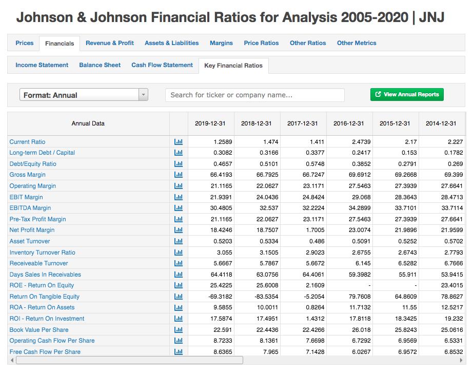Open the Price Ratios tab
Viewport: 473px width, 378px height.
[x=261, y=43]
